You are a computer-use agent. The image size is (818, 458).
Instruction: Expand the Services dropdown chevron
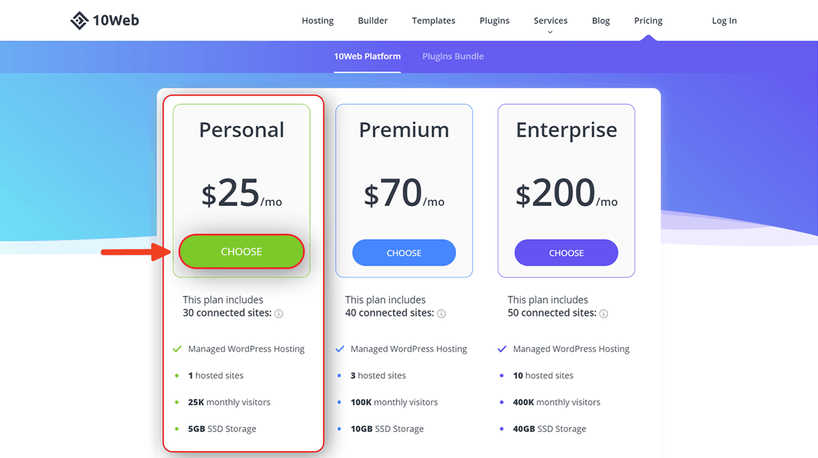pyautogui.click(x=550, y=32)
